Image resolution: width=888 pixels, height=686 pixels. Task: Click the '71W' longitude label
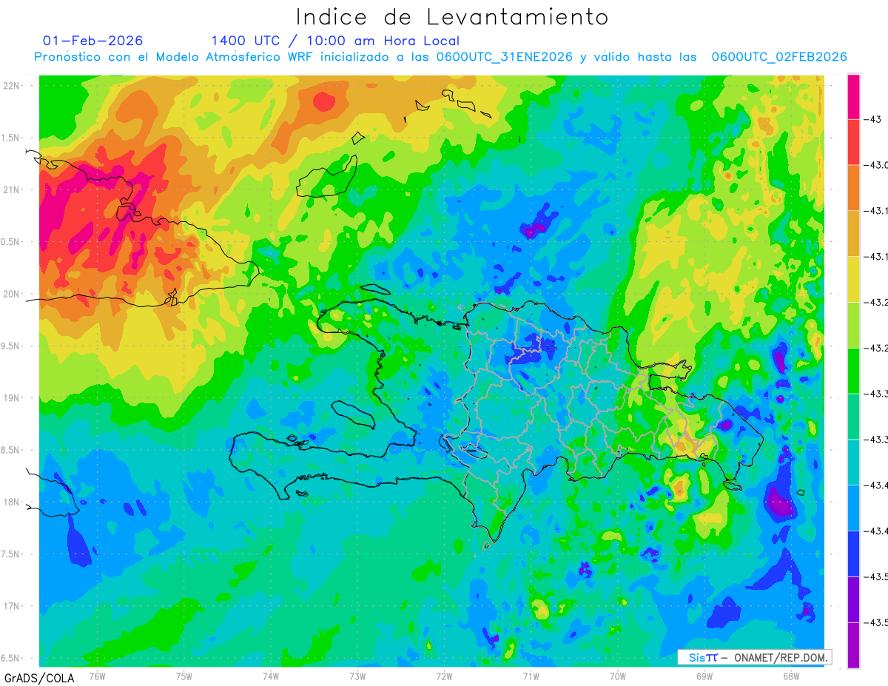click(x=531, y=676)
